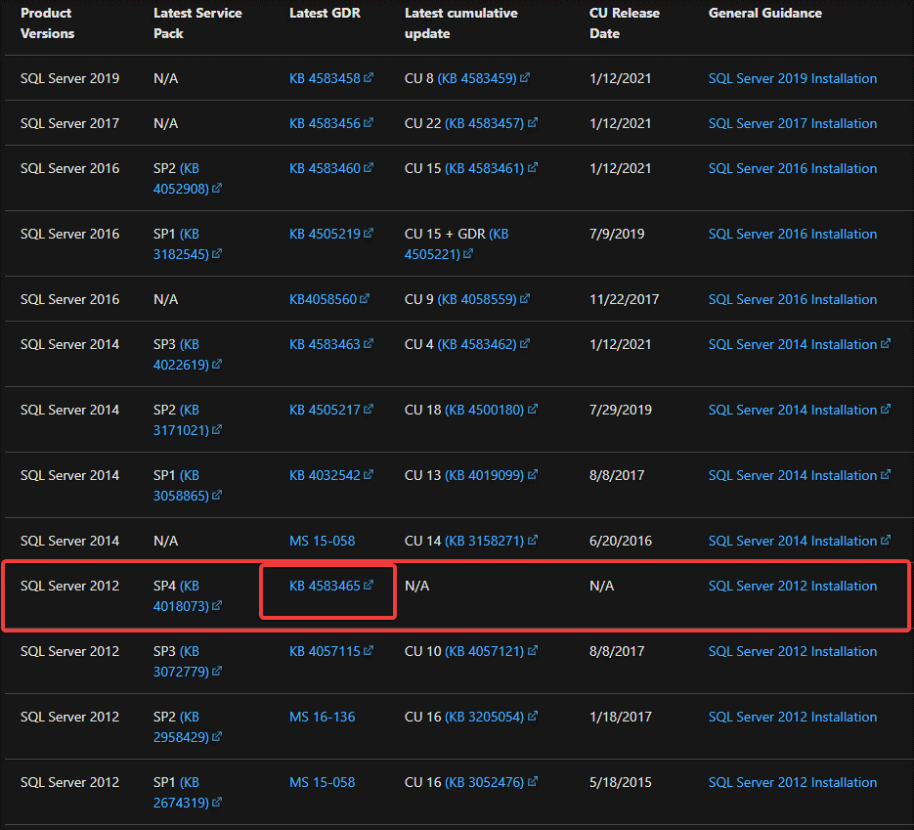Open the KB 4505219 GDR link

pyautogui.click(x=326, y=234)
